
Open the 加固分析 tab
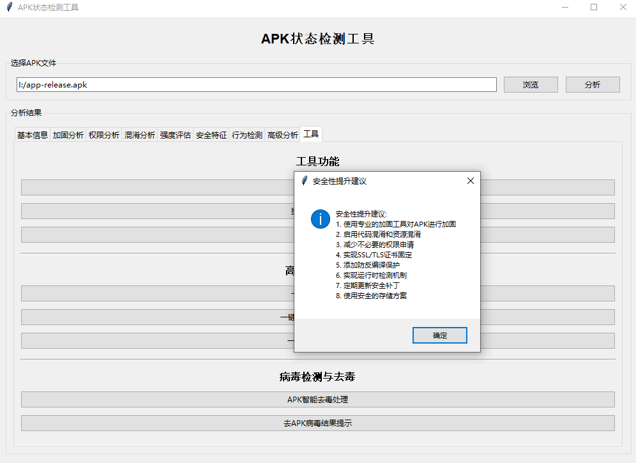pyautogui.click(x=68, y=133)
